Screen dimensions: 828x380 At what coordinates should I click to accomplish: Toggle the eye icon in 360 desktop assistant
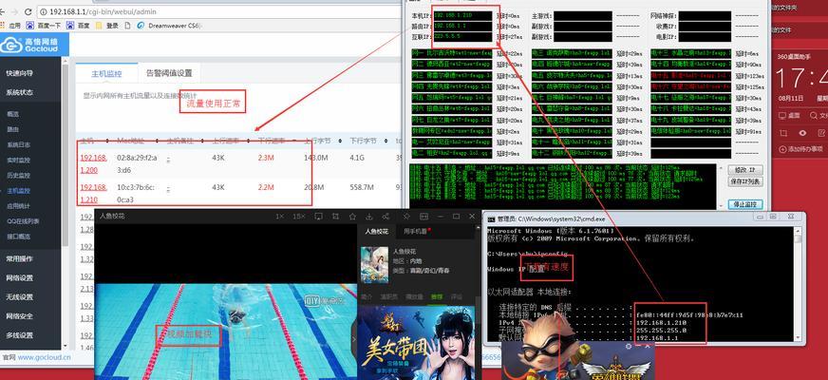click(x=802, y=133)
